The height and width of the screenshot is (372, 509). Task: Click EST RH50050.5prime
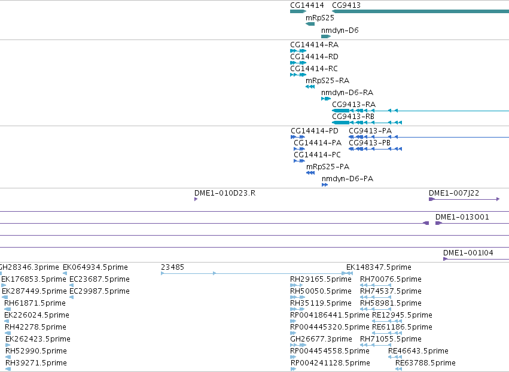point(321,291)
